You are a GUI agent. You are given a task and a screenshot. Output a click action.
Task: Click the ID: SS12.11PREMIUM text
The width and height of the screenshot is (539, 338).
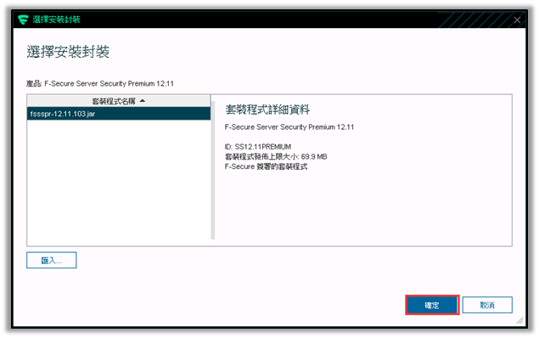258,146
